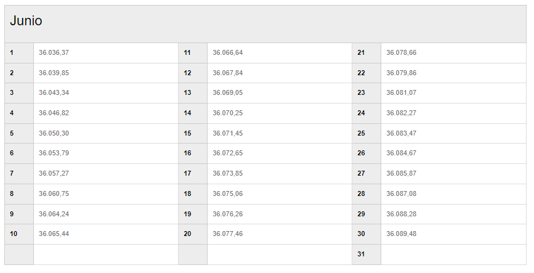Select the value 36.078,66
Image resolution: width=534 pixels, height=273 pixels.
[401, 53]
